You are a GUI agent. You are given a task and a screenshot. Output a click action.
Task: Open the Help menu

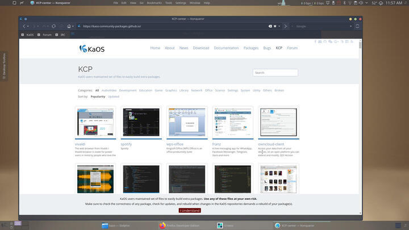[207, 3]
